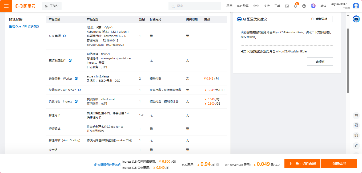The image size is (362, 173).
Task: Click the 付费方式 column header
Action: coord(155,19)
